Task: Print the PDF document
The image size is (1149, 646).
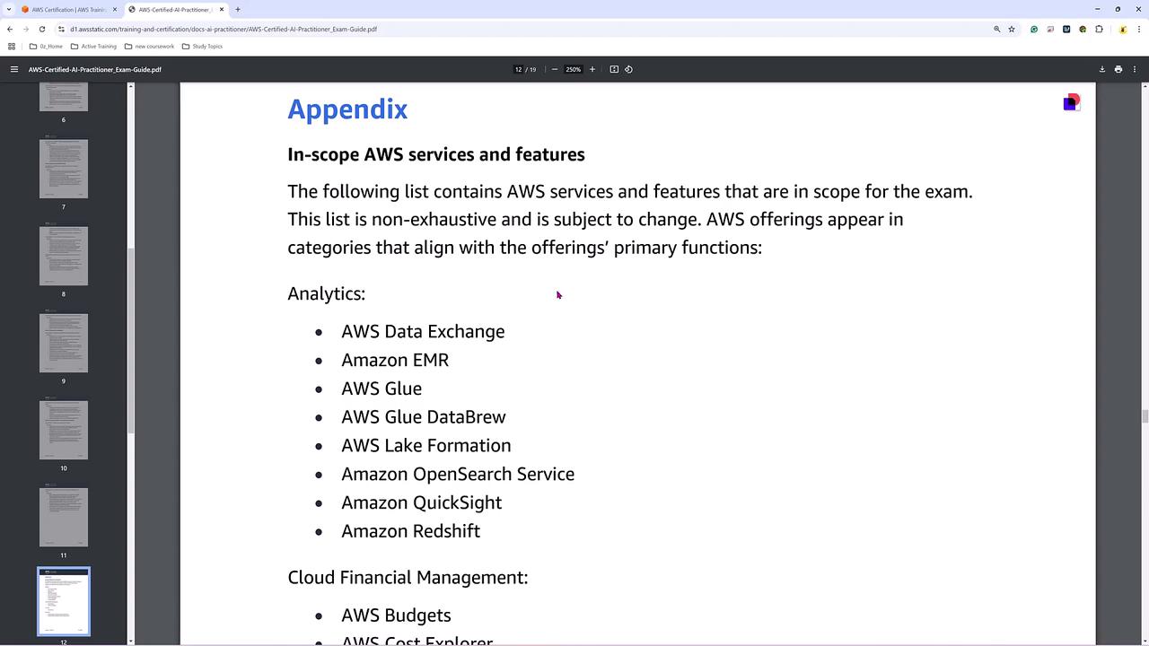Action: 1118,69
